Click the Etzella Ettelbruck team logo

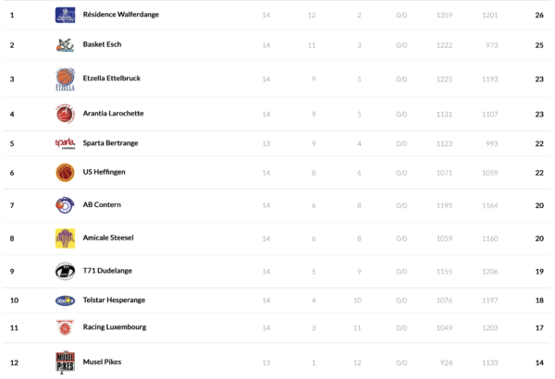click(65, 79)
